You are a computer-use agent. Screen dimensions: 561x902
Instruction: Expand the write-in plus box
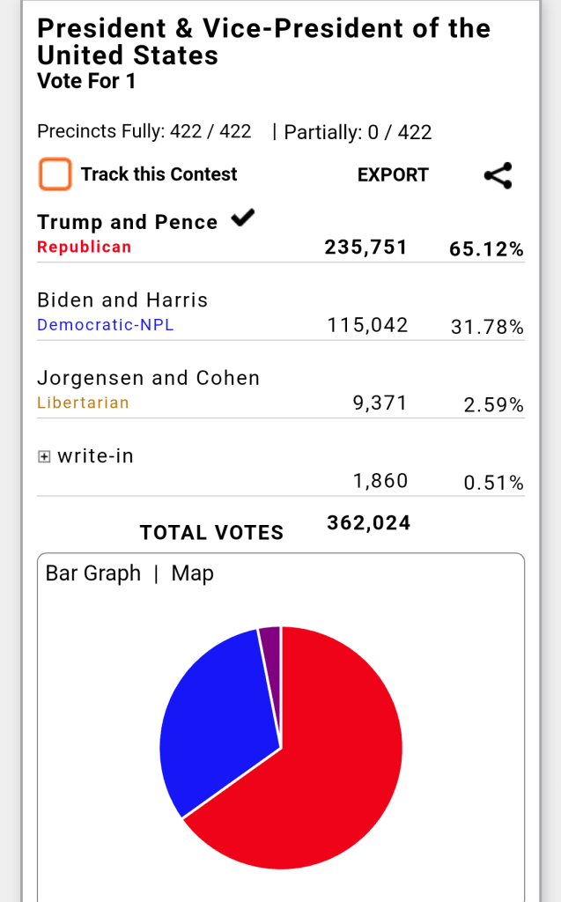tap(44, 456)
